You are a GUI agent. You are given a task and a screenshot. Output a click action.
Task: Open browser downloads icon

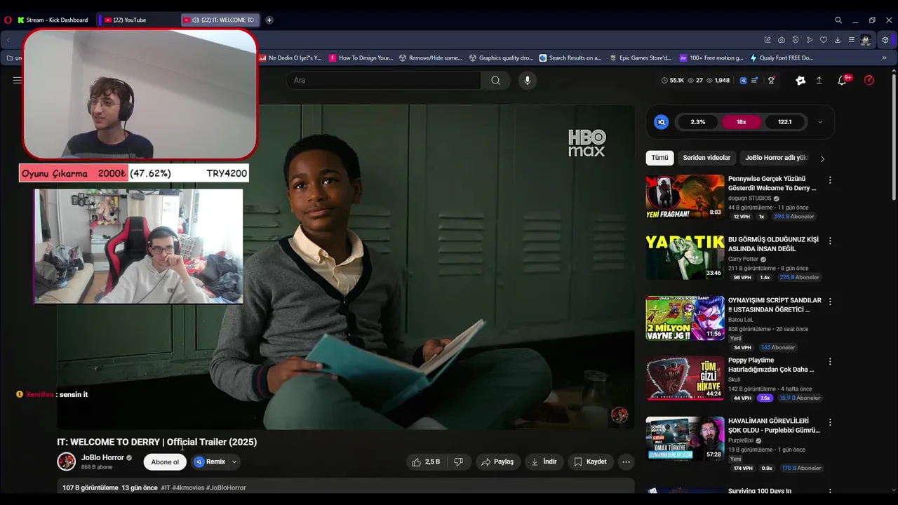(838, 40)
